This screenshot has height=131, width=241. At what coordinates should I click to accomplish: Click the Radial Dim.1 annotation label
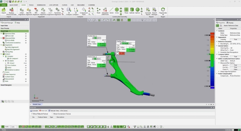[92, 36]
